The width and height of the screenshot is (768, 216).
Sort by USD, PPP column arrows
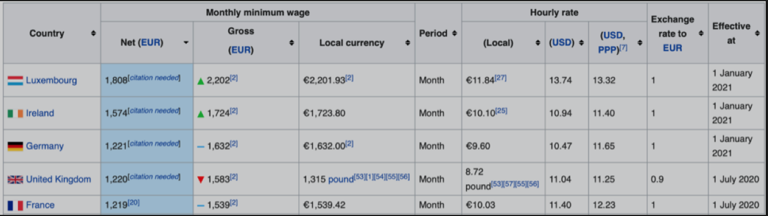[640, 43]
